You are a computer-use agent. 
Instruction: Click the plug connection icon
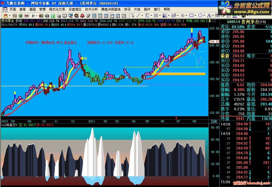pos(88,16)
